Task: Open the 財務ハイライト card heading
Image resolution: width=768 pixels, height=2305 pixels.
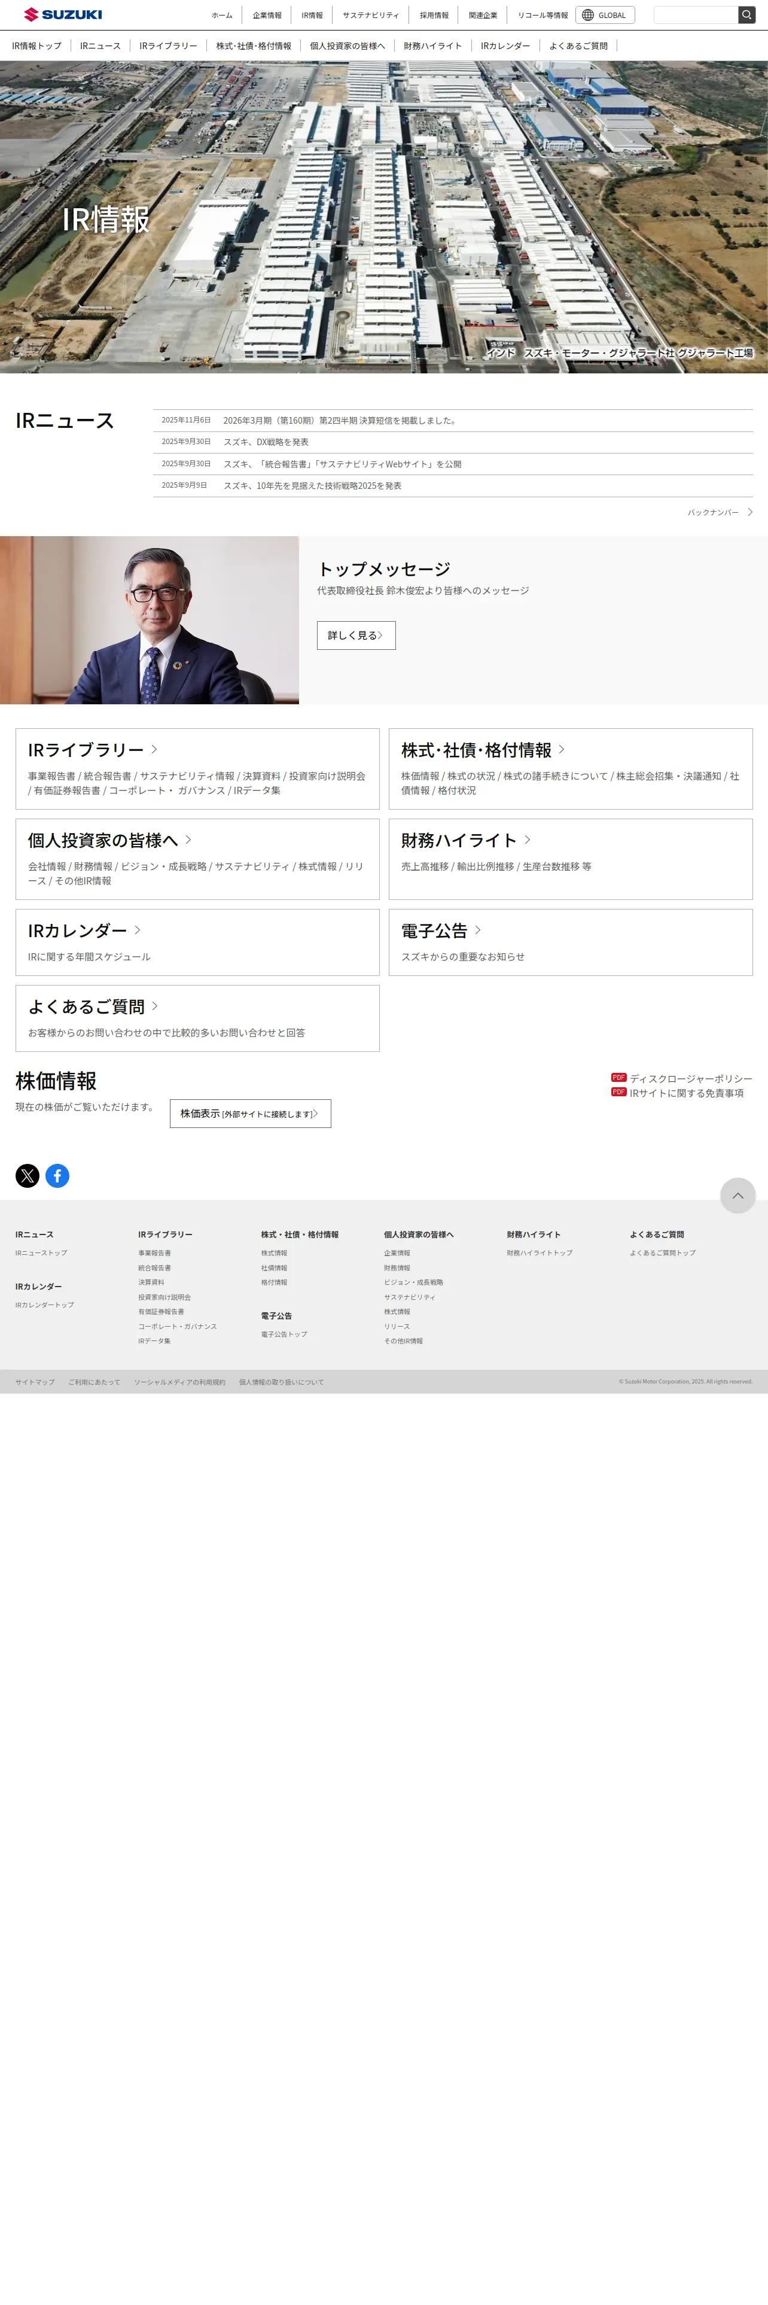Action: (x=459, y=840)
